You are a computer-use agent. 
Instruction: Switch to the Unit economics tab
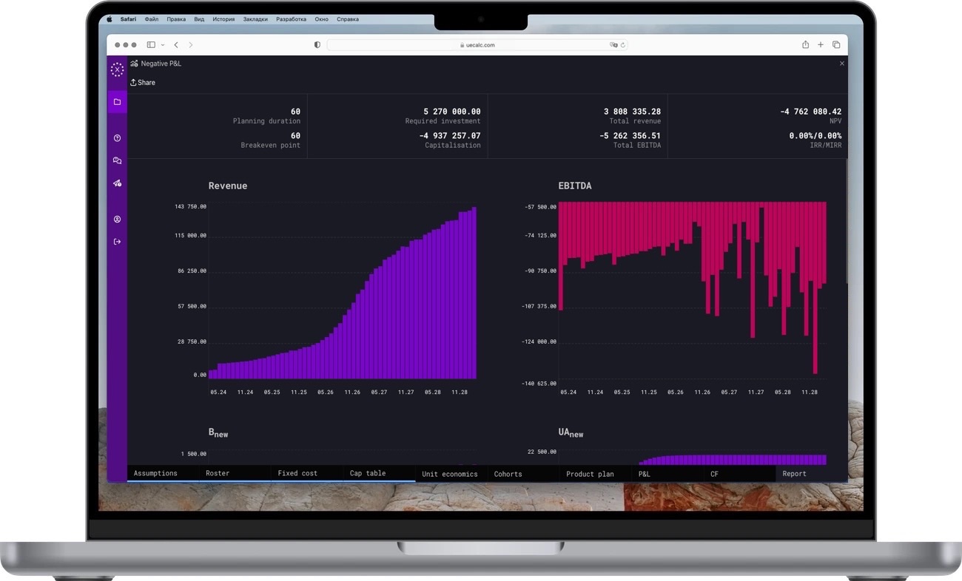tap(449, 474)
